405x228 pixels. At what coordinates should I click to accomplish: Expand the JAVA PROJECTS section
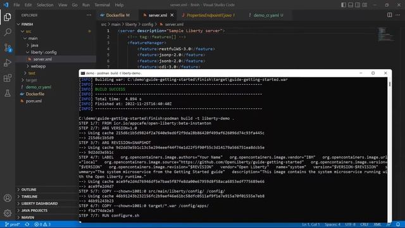[x=34, y=210]
